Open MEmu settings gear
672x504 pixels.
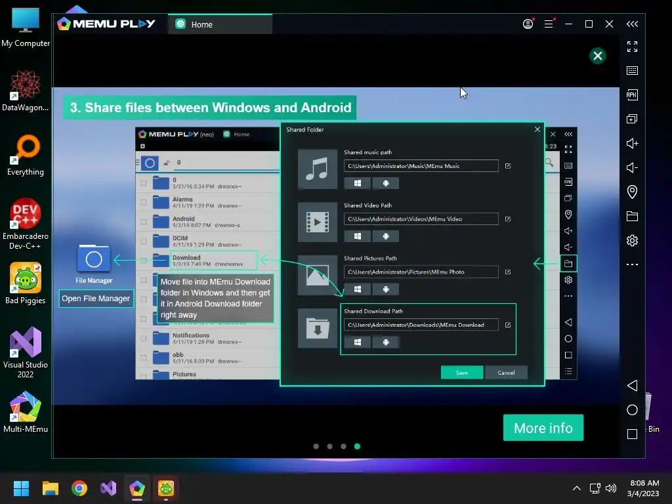[632, 240]
